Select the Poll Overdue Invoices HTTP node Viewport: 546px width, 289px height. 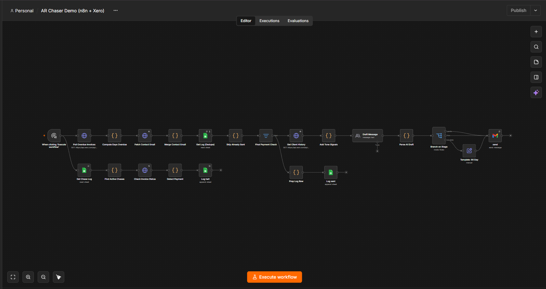tap(84, 136)
